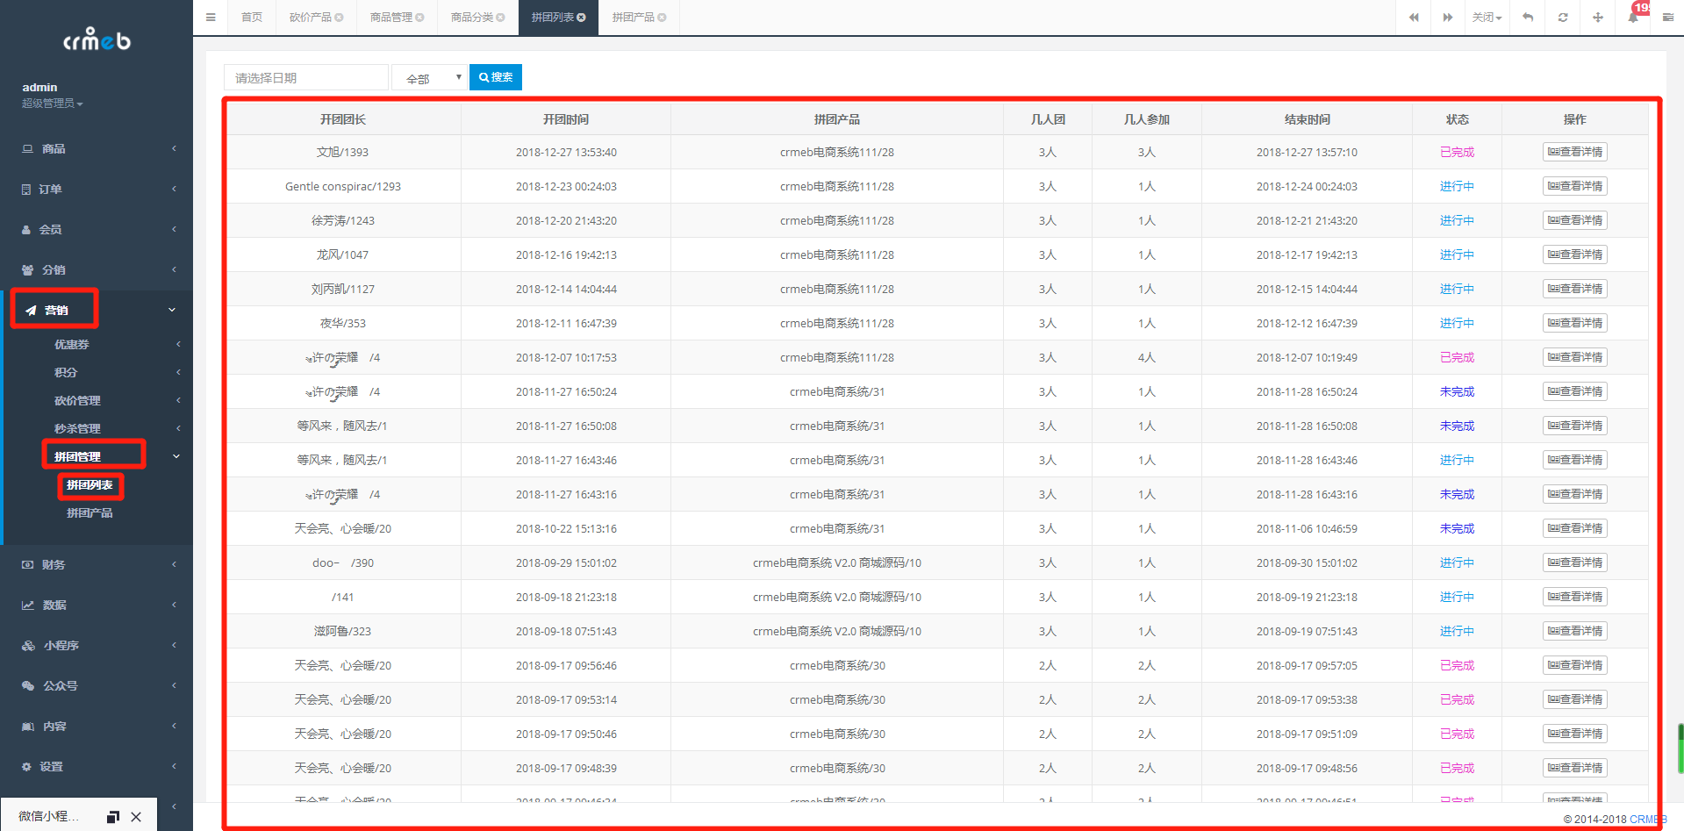Expand the 内容 sidebar menu

[97, 727]
